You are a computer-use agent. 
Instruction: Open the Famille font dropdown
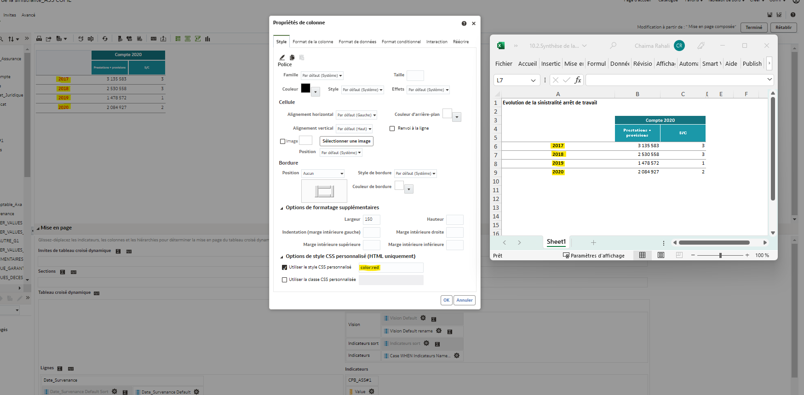coord(322,75)
